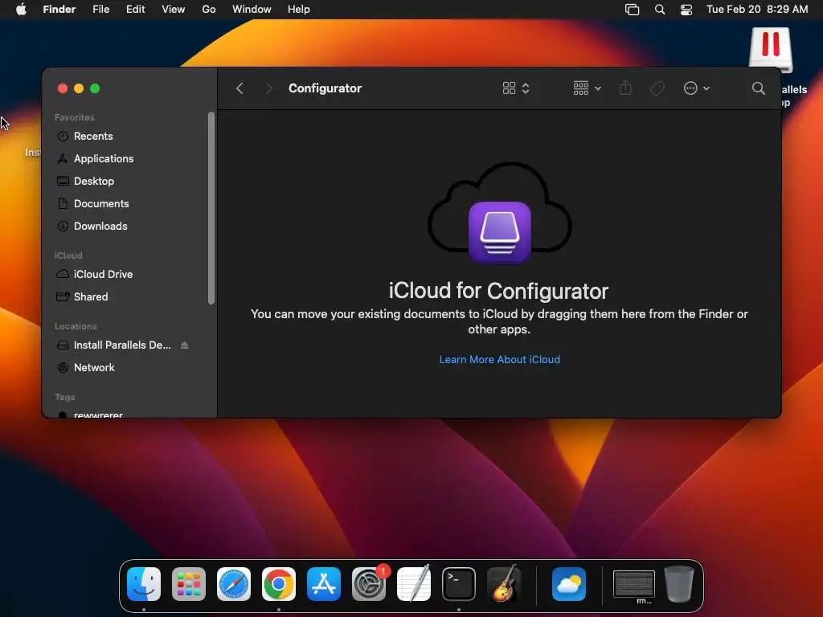Click the sidebar scrollbar
The height and width of the screenshot is (617, 823).
[x=211, y=208]
